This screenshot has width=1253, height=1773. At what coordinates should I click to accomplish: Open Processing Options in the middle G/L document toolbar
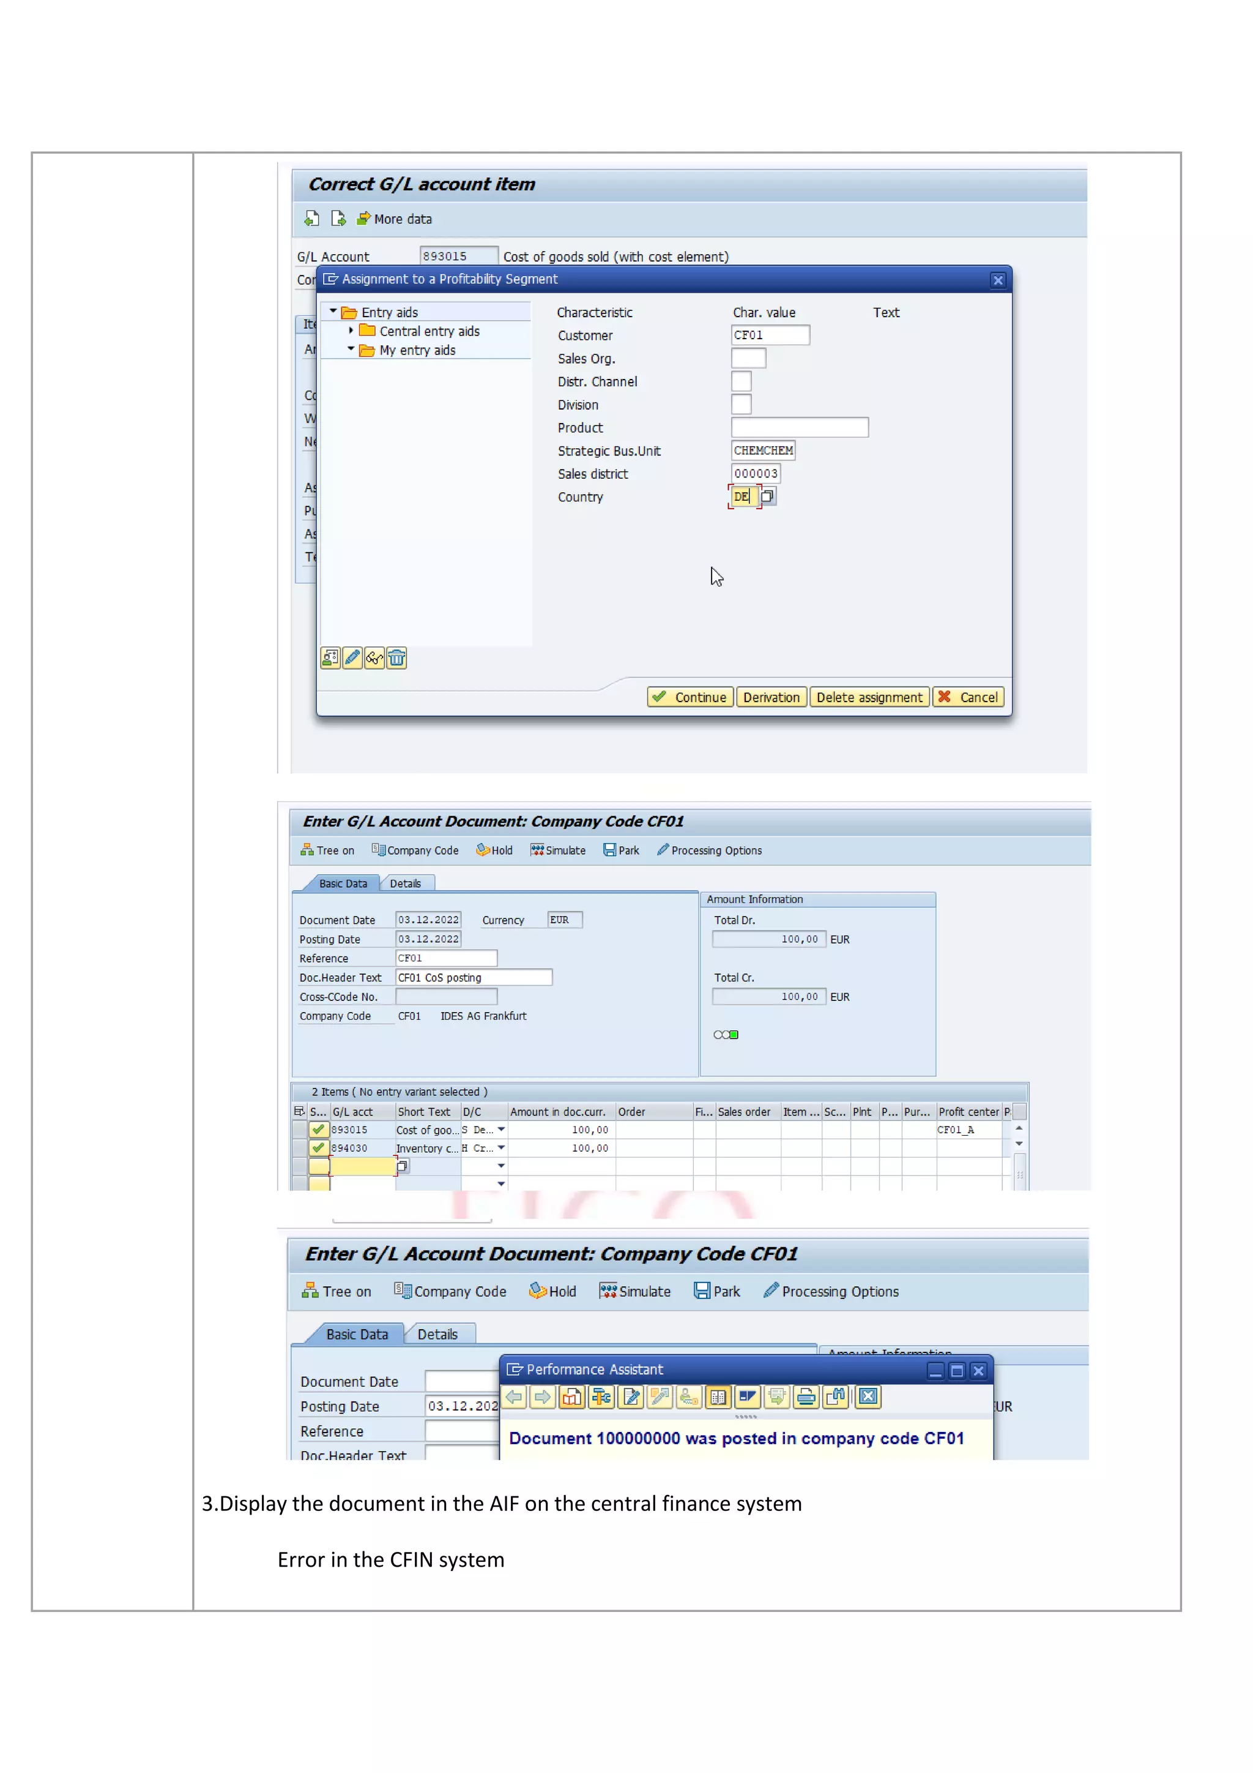click(x=709, y=850)
